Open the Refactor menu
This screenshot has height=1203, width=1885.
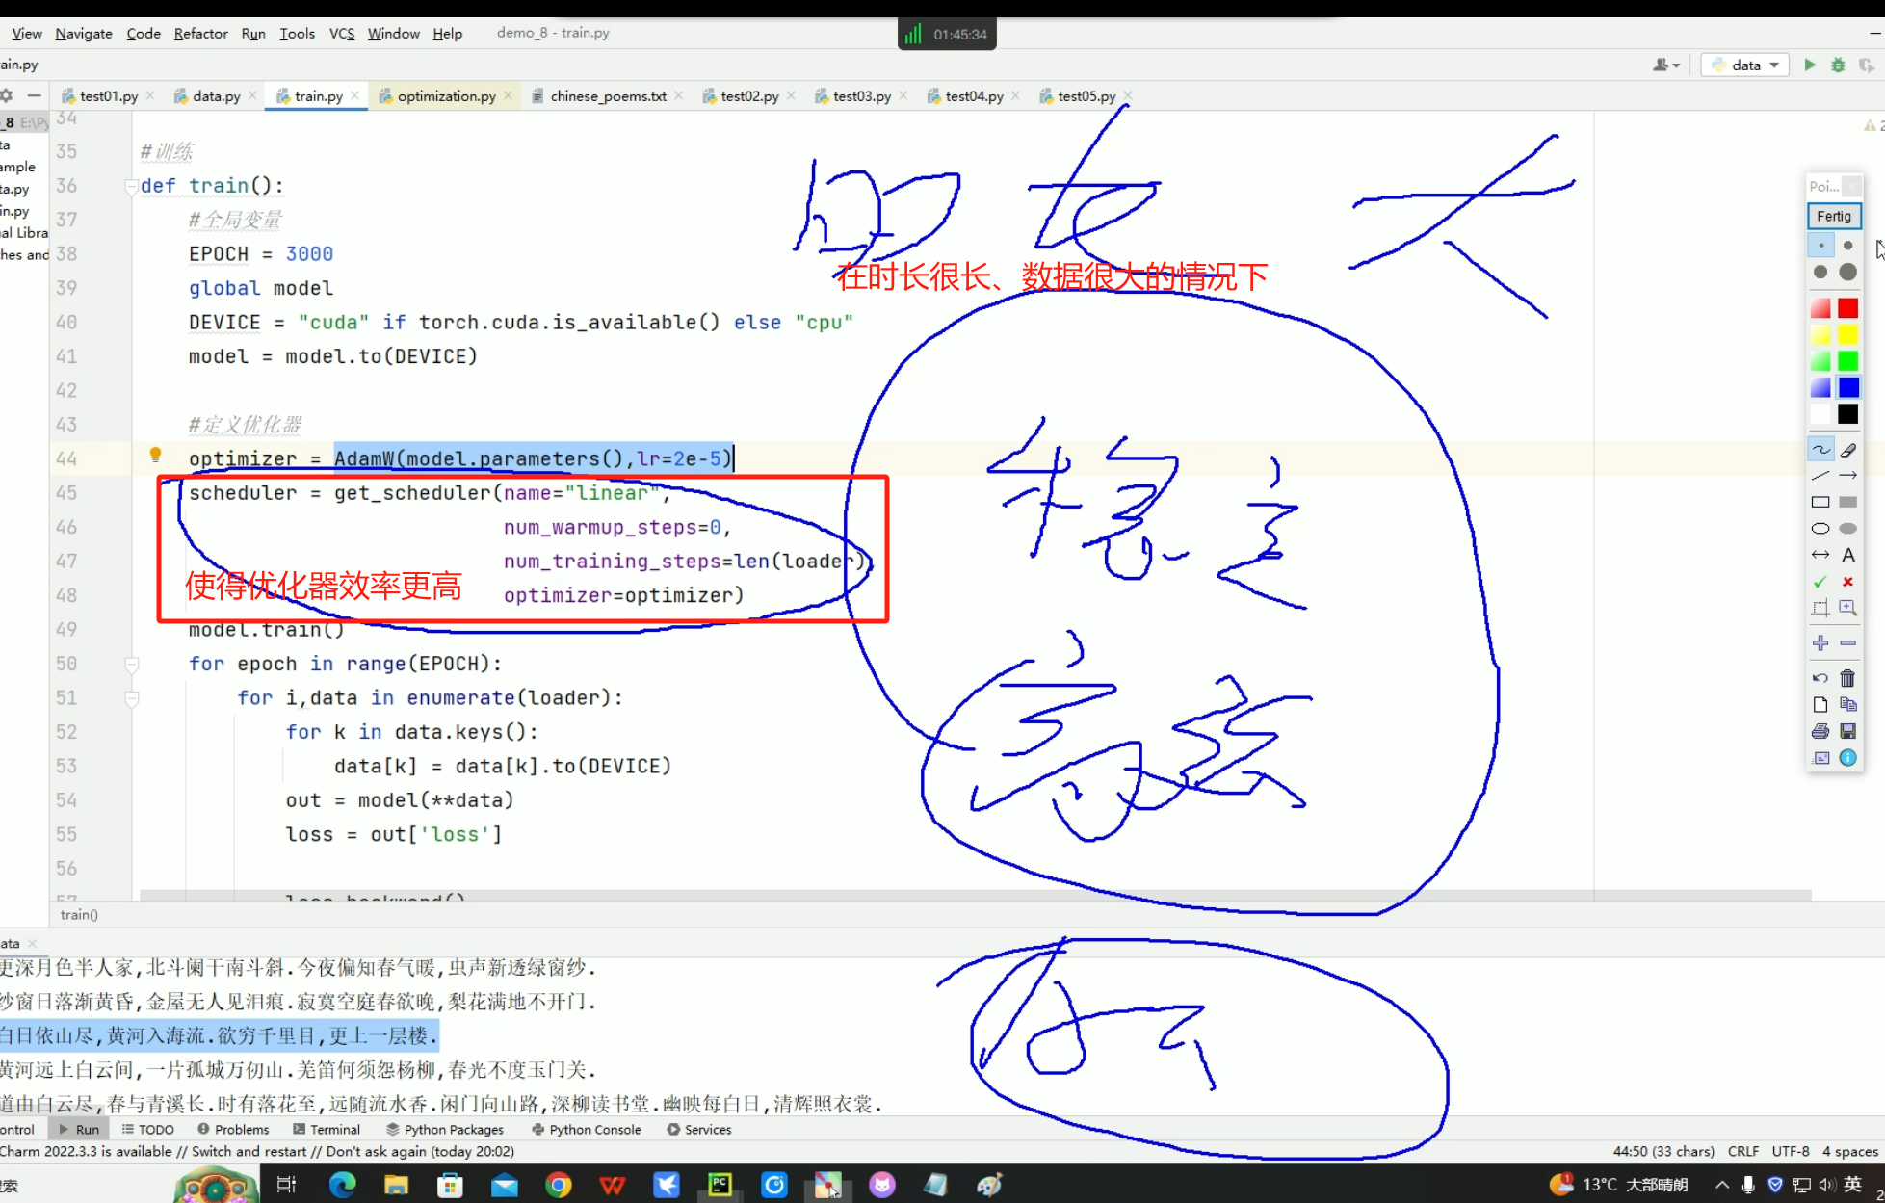tap(200, 33)
